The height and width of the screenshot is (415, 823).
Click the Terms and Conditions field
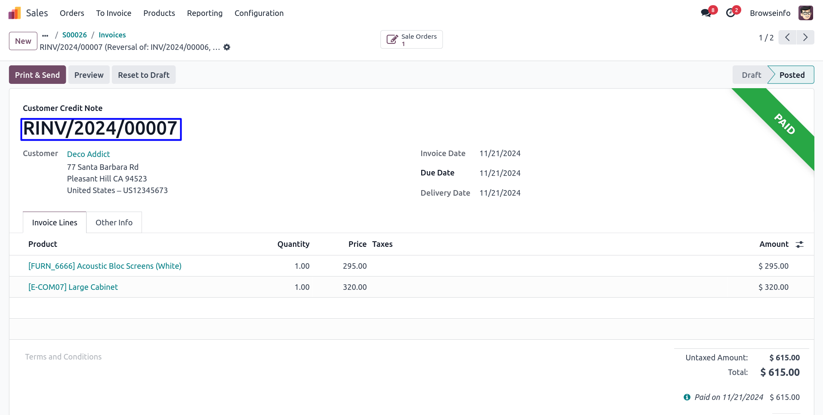coord(63,357)
